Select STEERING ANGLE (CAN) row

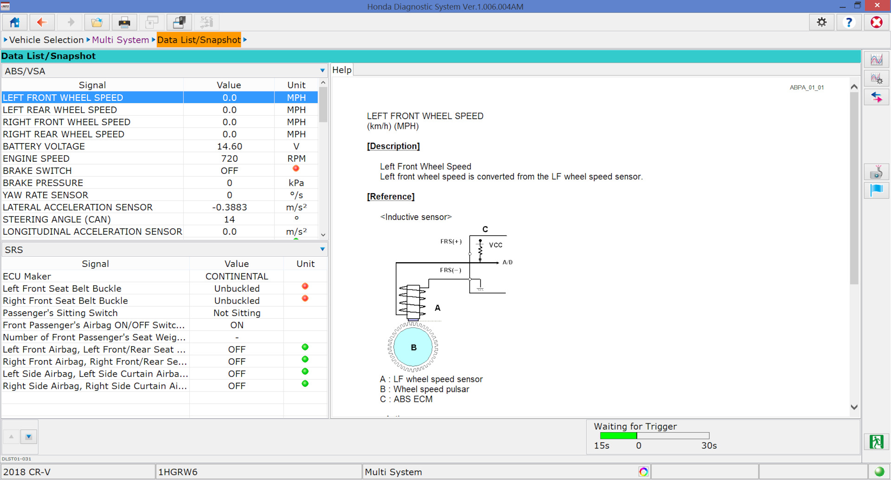point(160,219)
